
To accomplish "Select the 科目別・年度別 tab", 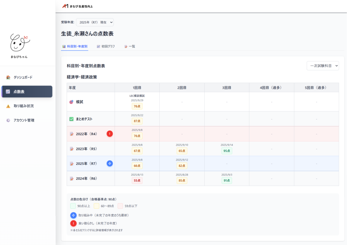I will [x=75, y=46].
